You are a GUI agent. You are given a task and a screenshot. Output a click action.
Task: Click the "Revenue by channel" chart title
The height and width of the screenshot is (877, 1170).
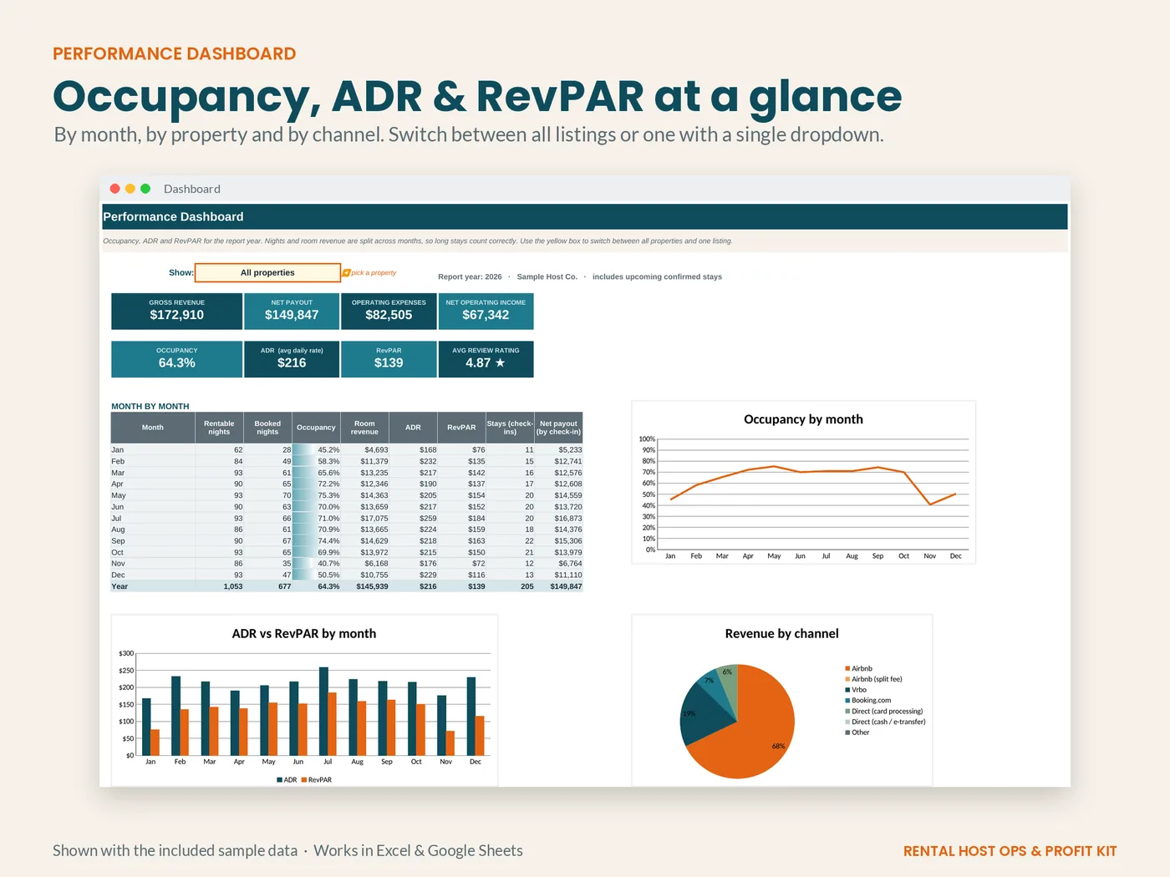pos(781,634)
